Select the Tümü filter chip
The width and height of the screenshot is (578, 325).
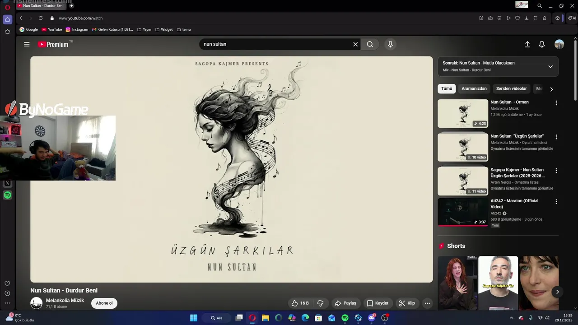click(x=447, y=89)
